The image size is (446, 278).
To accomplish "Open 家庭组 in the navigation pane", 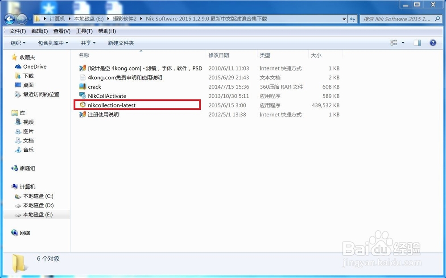I will tap(27, 168).
